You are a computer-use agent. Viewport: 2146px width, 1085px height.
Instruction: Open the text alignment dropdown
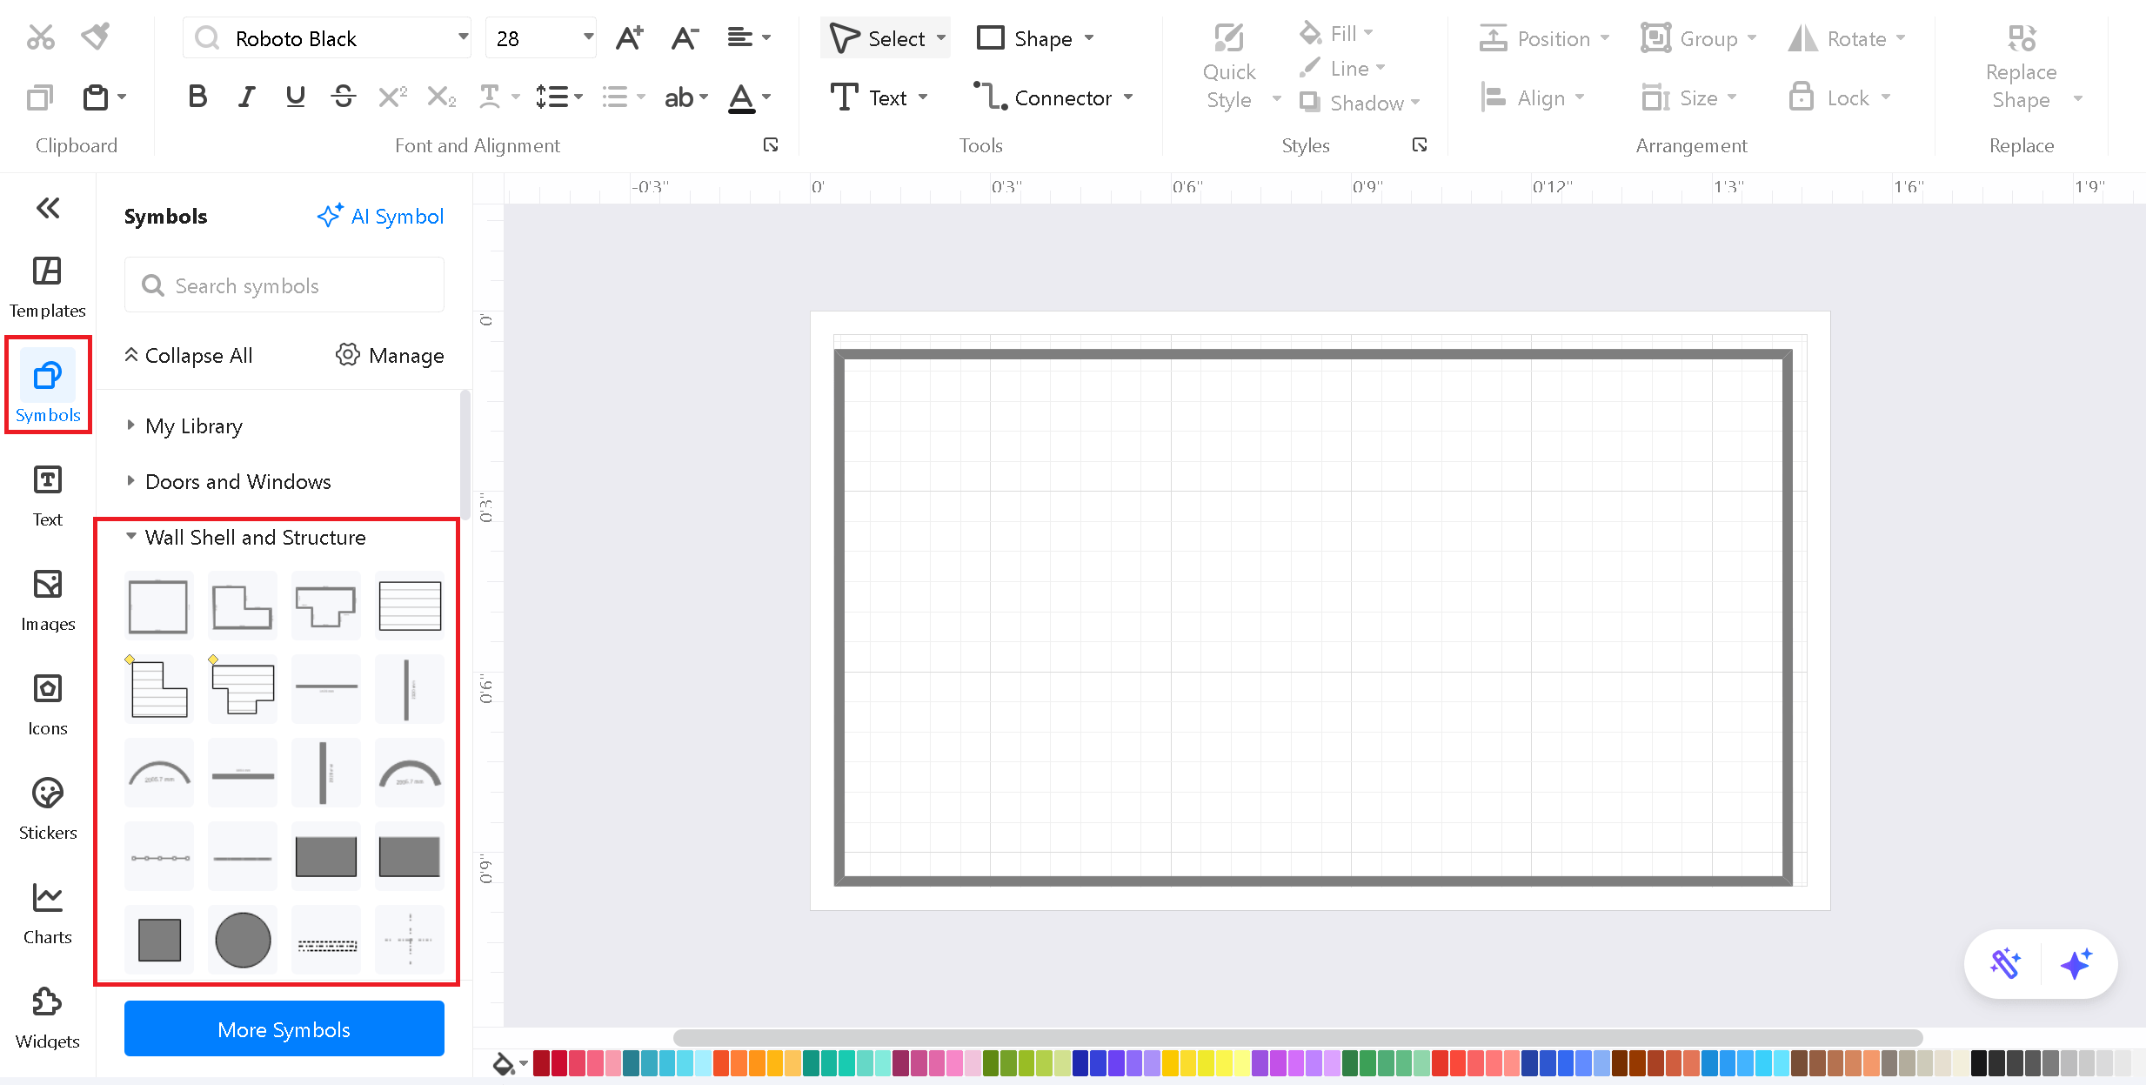[x=749, y=38]
